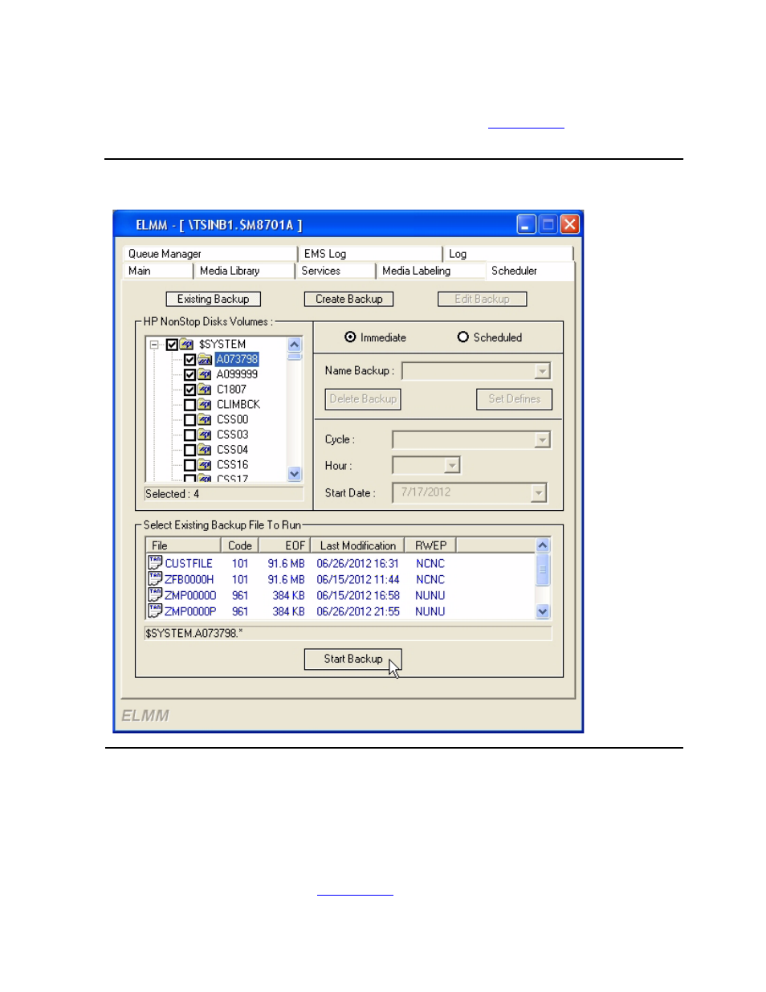This screenshot has width=766, height=992.
Task: Click the ZFB0000H tape file icon
Action: point(156,578)
